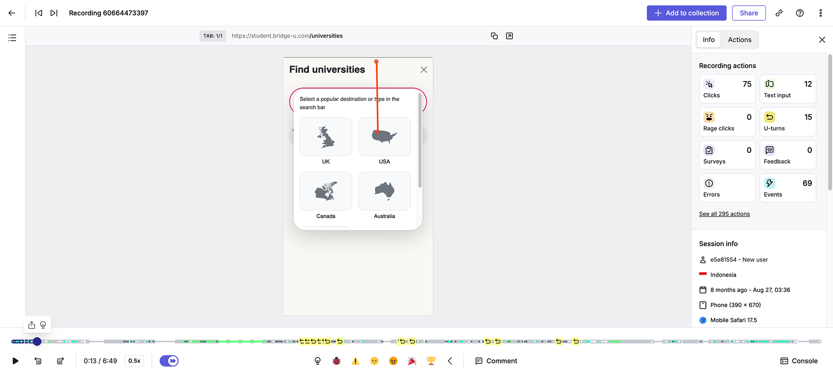Open the Console panel
This screenshot has width=833, height=376.
point(799,361)
